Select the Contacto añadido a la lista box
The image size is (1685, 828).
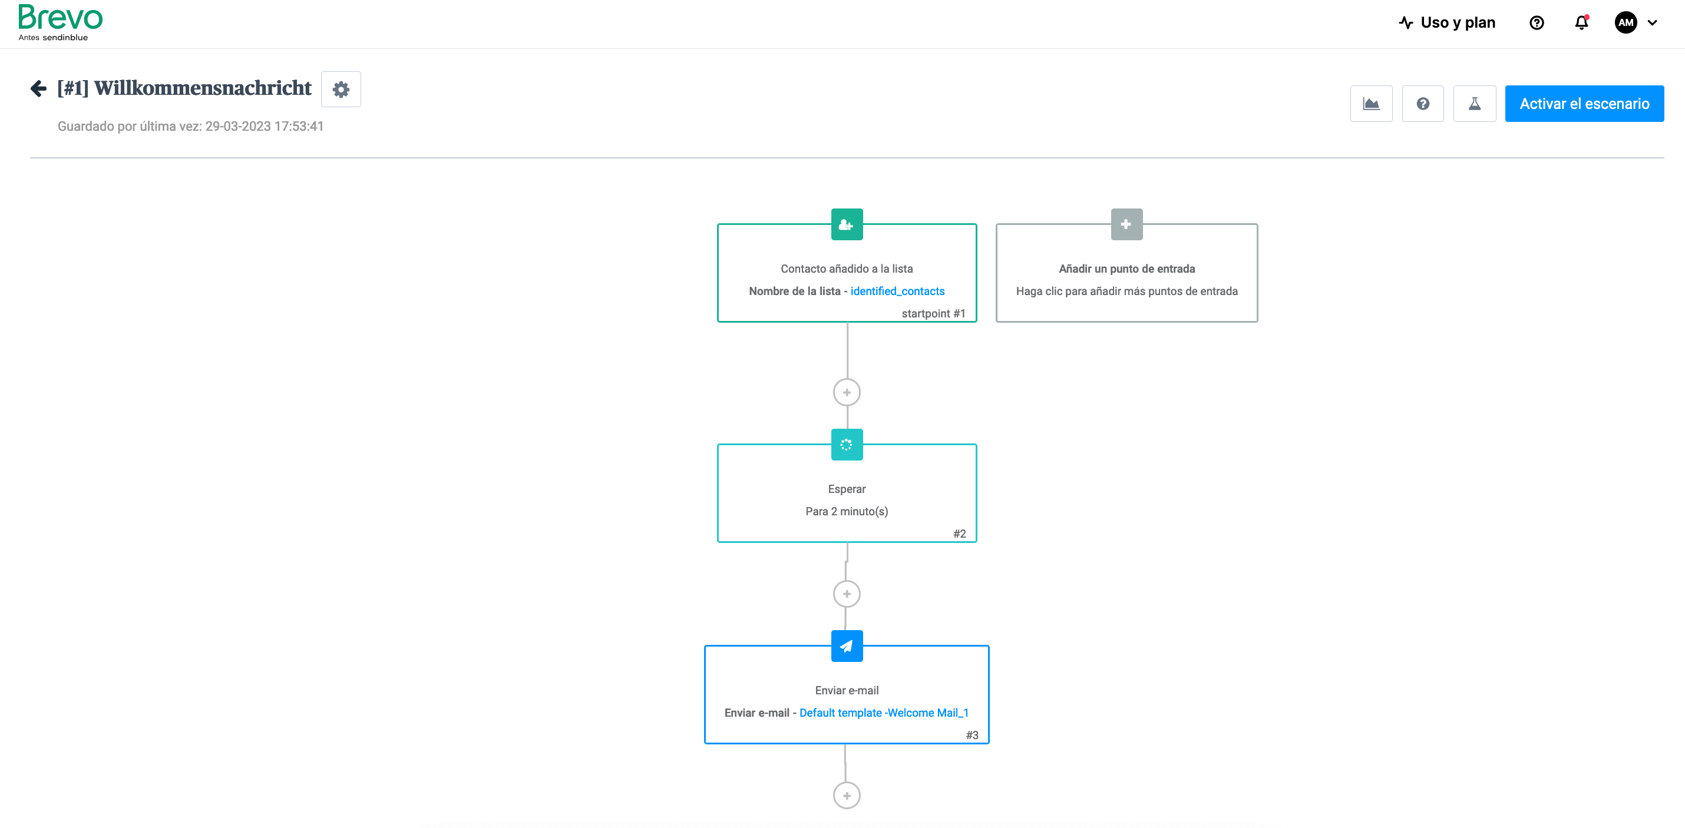pyautogui.click(x=847, y=273)
